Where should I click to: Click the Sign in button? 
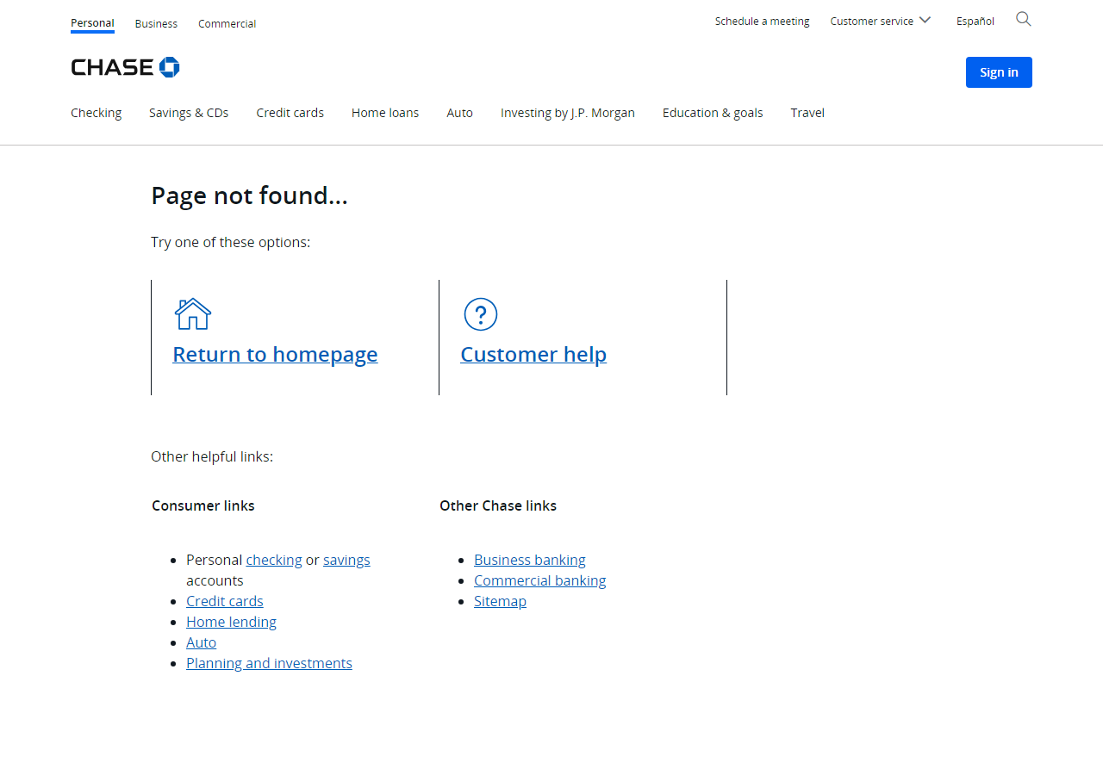[x=999, y=72]
